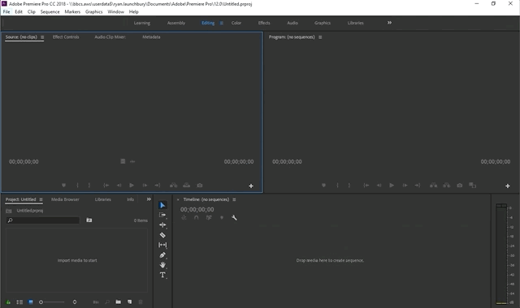Open timeline display settings wrench
This screenshot has width=520, height=308.
click(234, 218)
